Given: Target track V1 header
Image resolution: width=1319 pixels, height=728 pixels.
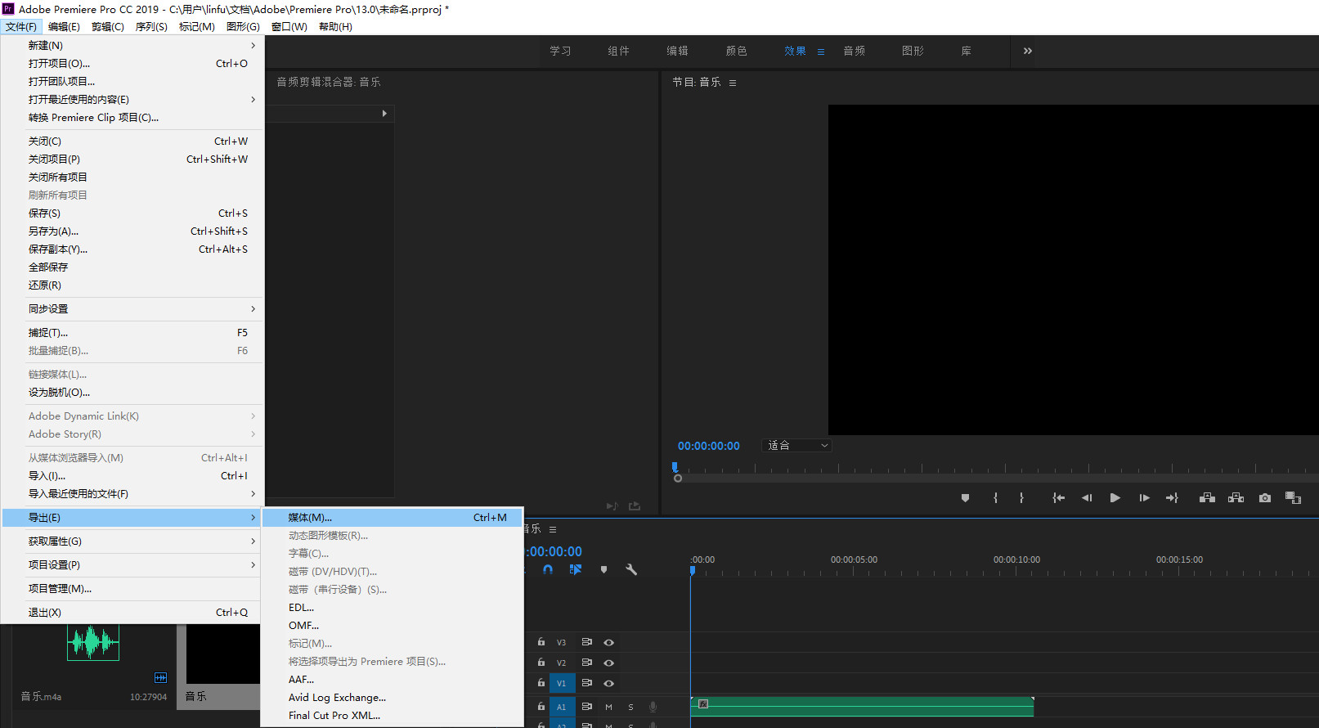Looking at the screenshot, I should (x=562, y=683).
